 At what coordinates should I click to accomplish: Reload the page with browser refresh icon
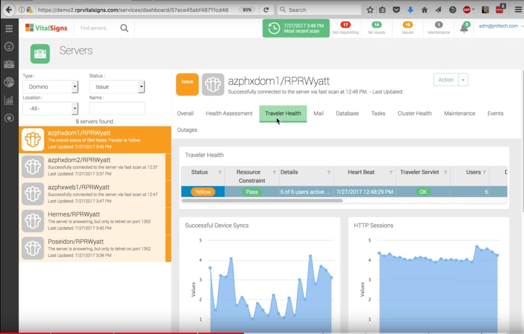[266, 10]
